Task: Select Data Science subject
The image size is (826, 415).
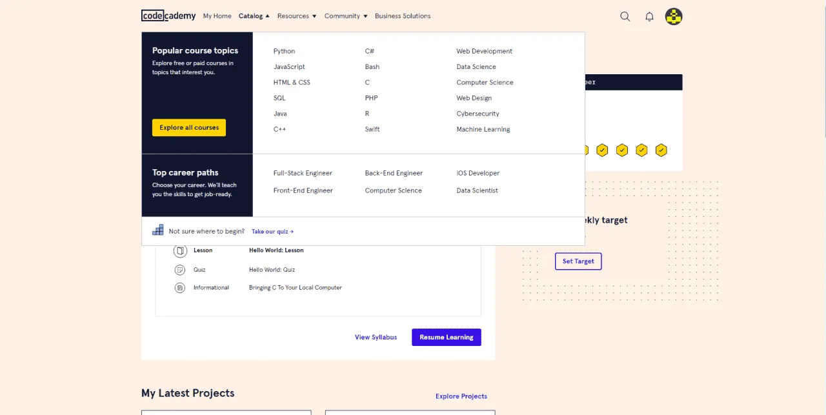Action: pyautogui.click(x=476, y=66)
